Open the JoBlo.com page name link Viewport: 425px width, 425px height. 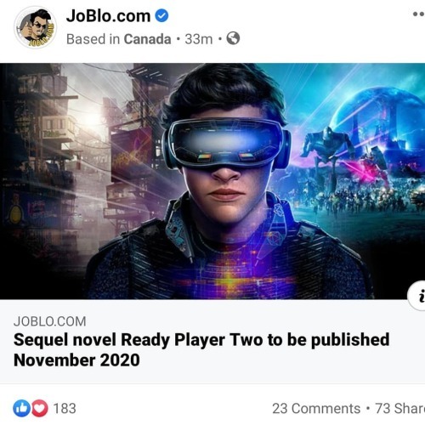pos(108,16)
